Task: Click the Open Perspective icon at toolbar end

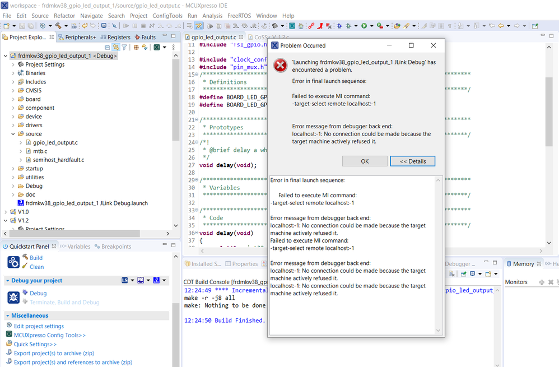Action: [x=535, y=26]
